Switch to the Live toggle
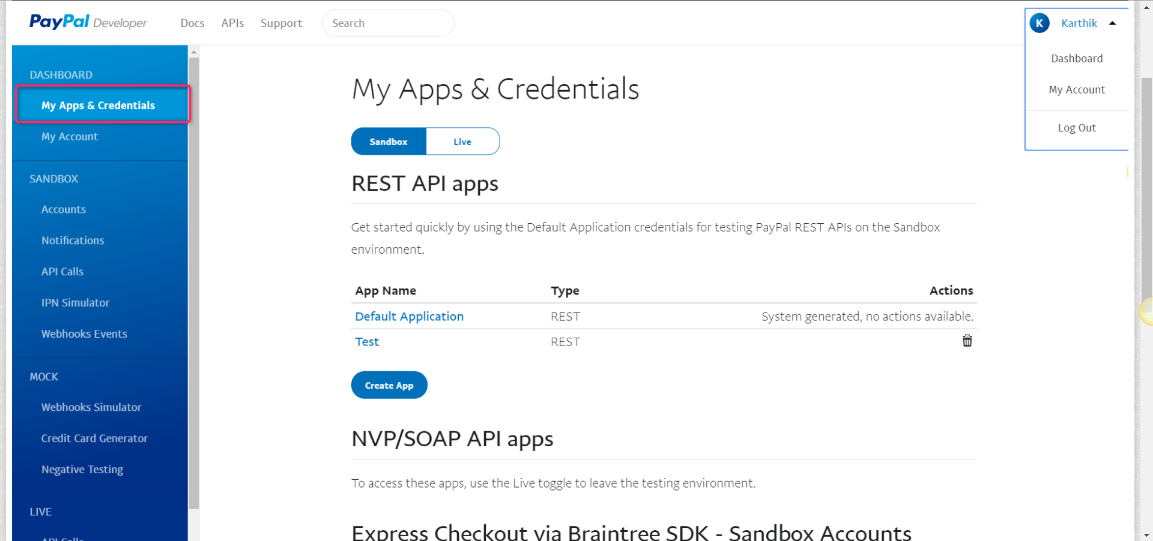The width and height of the screenshot is (1153, 541). click(x=462, y=142)
